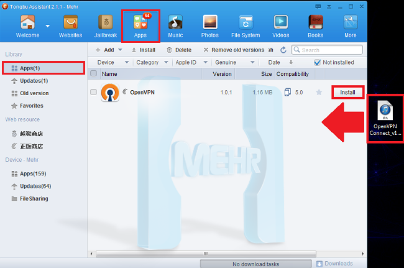The image size is (404, 268).
Task: Click the title bar menu arrow icon
Action: pos(329,6)
